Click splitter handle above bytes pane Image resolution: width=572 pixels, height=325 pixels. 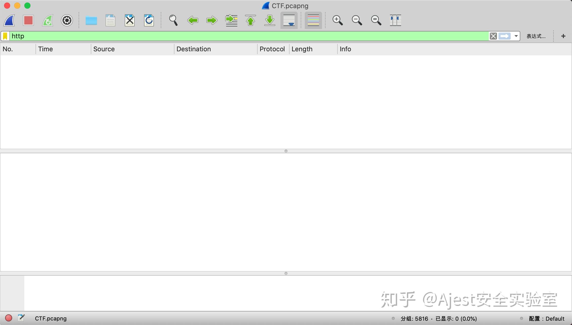click(286, 273)
